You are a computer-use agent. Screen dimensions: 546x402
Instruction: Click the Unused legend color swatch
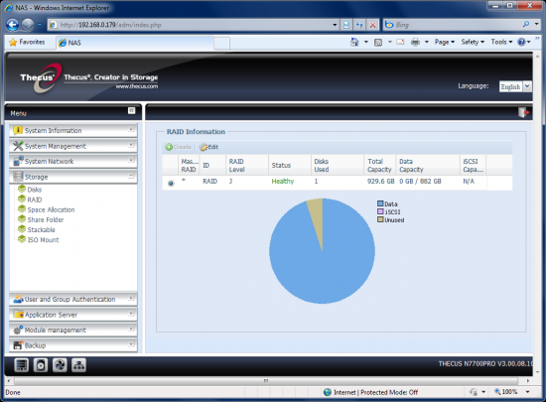pyautogui.click(x=380, y=219)
